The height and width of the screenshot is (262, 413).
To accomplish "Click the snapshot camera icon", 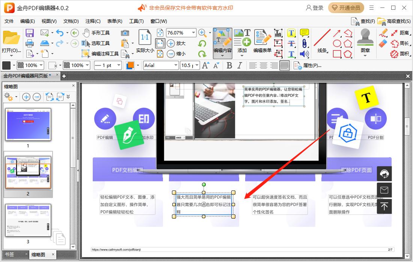I will point(125,33).
